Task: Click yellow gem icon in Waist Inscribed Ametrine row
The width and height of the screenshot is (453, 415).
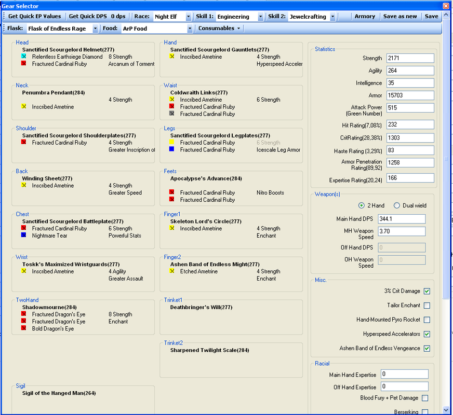Action: (172, 99)
